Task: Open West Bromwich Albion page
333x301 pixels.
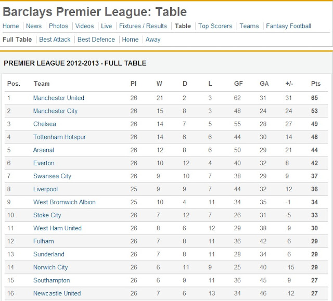Action: [x=65, y=202]
